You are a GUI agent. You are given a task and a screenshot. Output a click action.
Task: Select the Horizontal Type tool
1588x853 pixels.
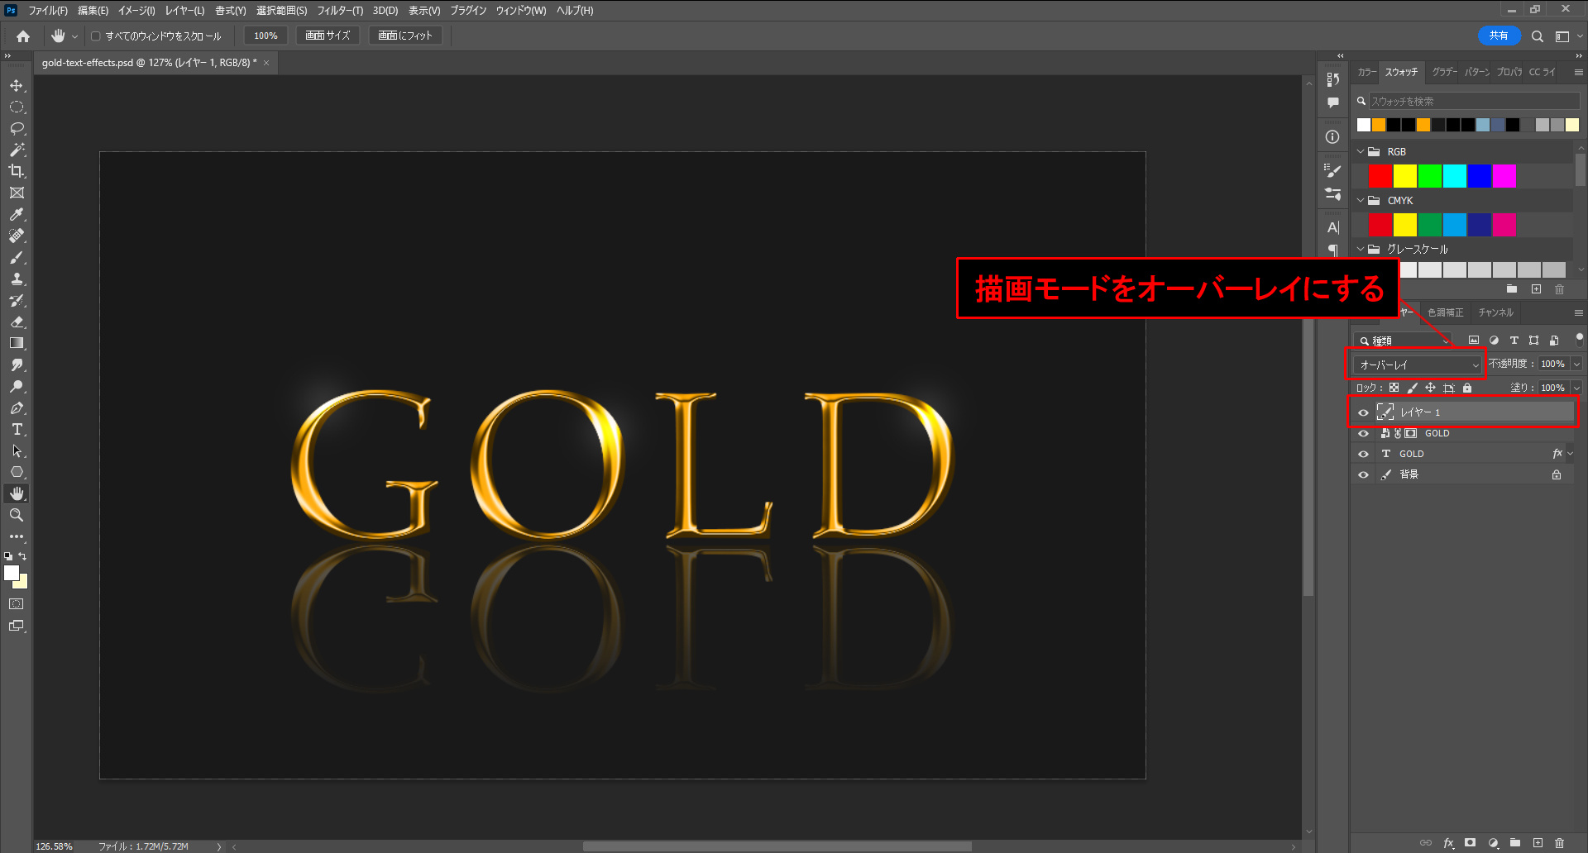(17, 430)
